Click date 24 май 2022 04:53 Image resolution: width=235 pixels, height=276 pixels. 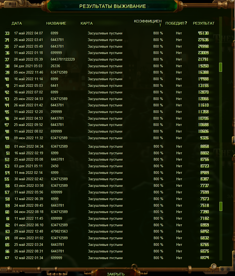28,118
